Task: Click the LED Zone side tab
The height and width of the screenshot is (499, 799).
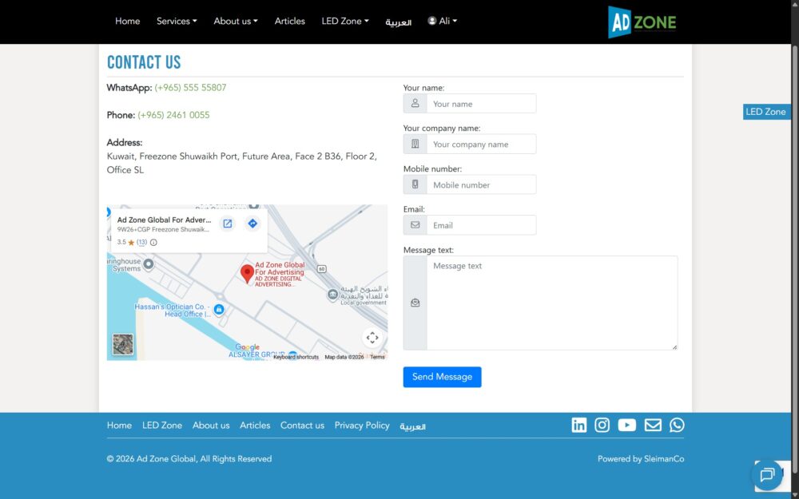Action: point(766,112)
